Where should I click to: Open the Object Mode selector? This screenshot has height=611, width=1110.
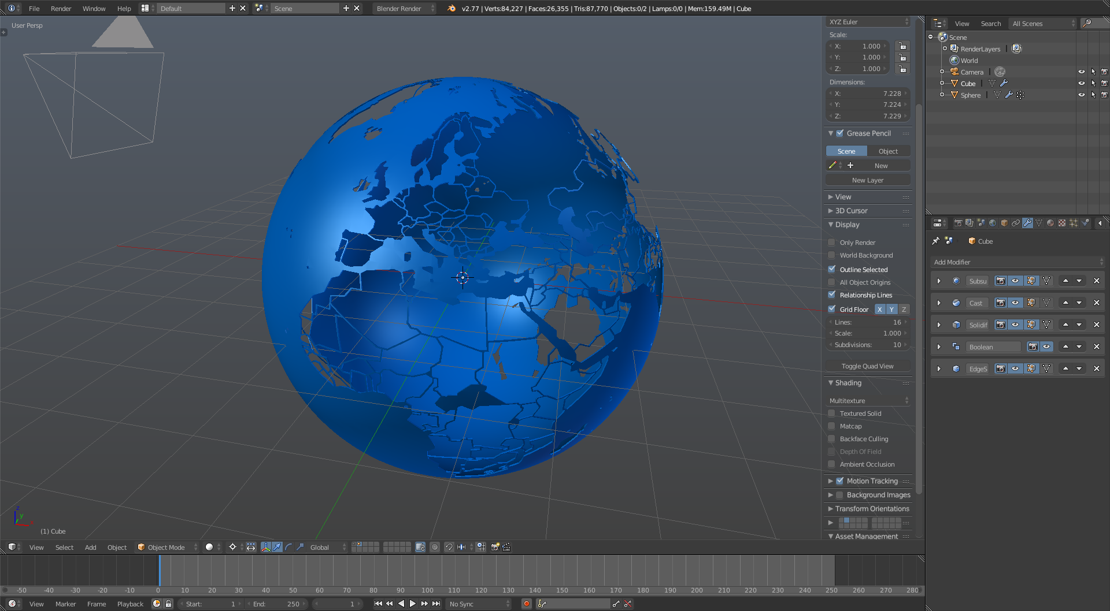coord(166,547)
